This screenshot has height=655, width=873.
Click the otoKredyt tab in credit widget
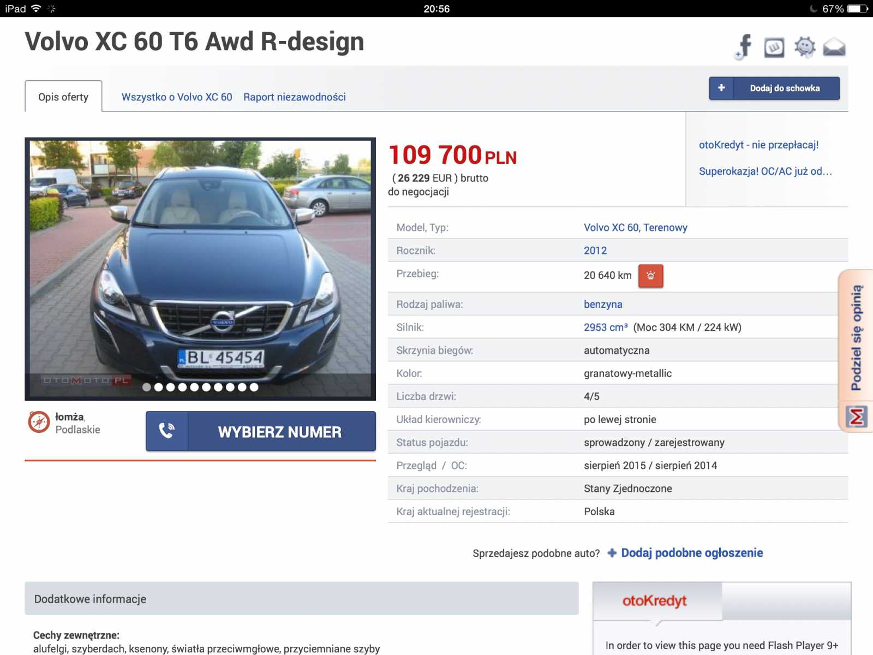(657, 601)
